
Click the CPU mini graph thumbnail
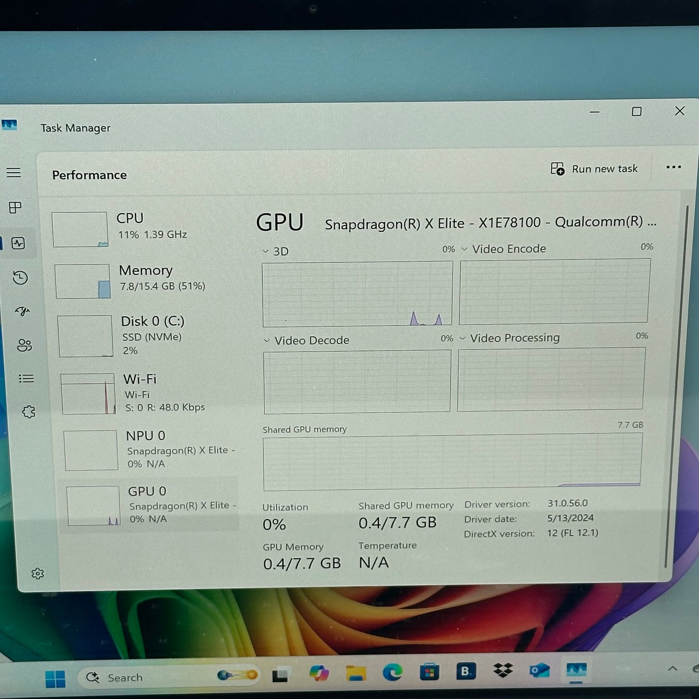click(80, 229)
